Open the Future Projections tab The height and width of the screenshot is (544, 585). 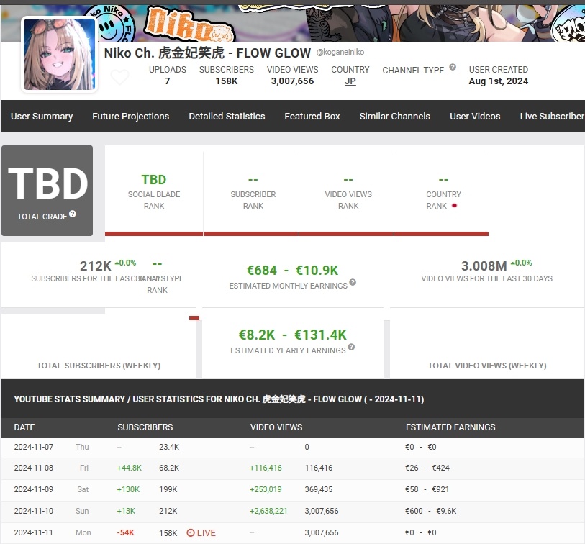[130, 117]
